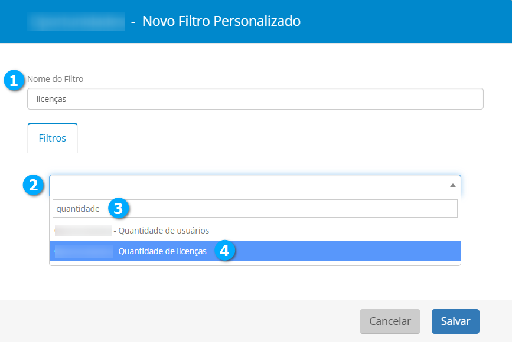Open the empty filter selection combo box

point(248,185)
